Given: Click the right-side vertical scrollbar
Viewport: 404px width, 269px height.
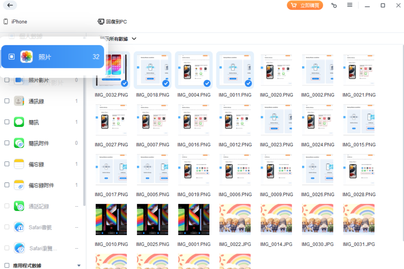Looking at the screenshot, I should pyautogui.click(x=402, y=141).
